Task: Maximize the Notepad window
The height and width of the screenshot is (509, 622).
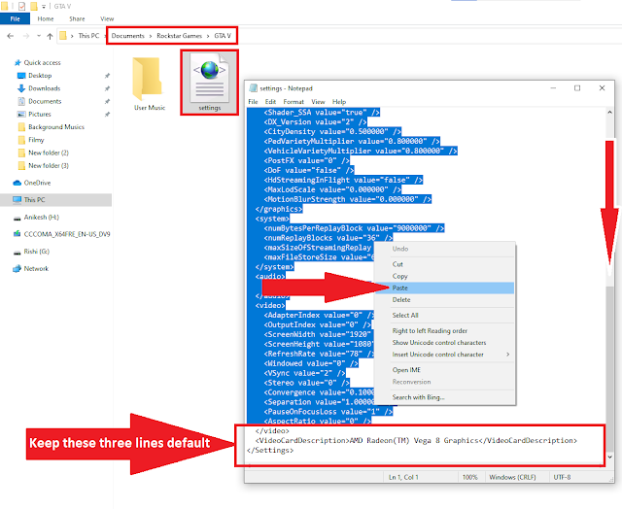Action: pos(577,88)
